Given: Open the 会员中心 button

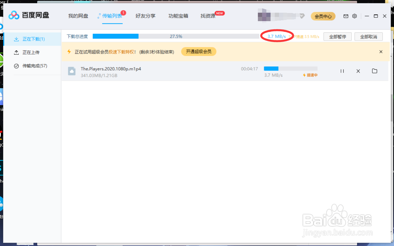Looking at the screenshot, I should 323,16.
